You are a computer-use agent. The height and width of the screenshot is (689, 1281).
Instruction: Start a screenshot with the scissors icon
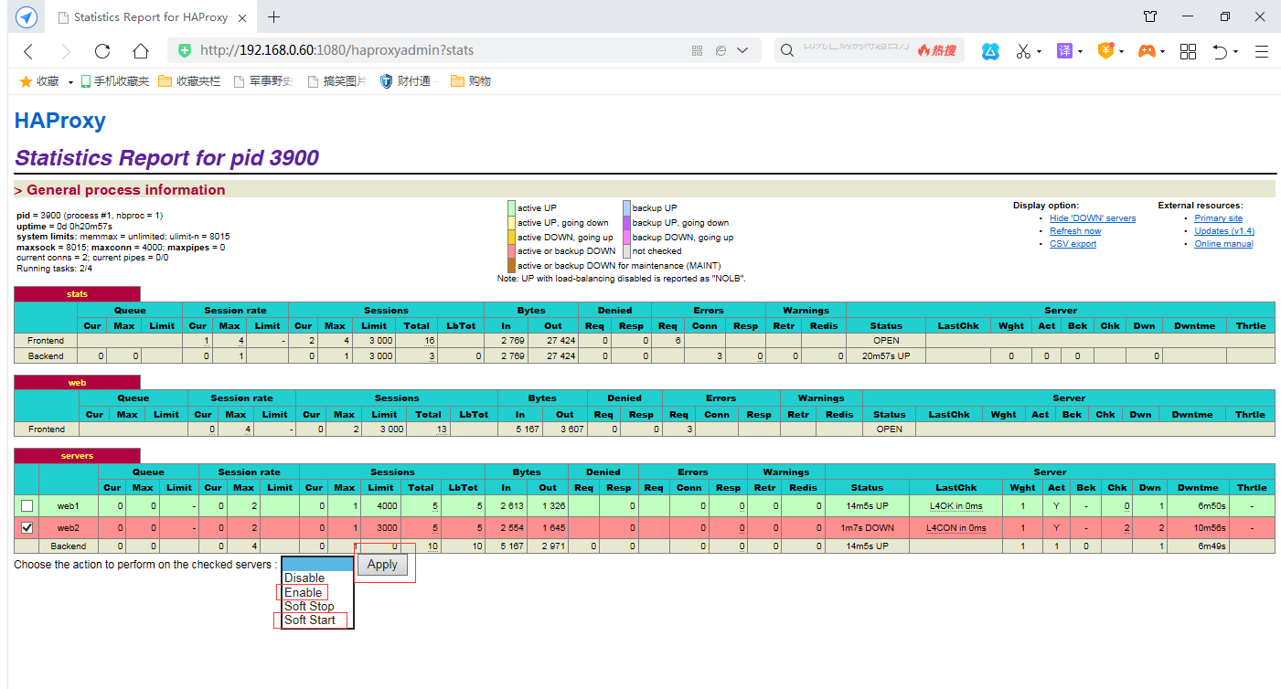coord(1024,52)
